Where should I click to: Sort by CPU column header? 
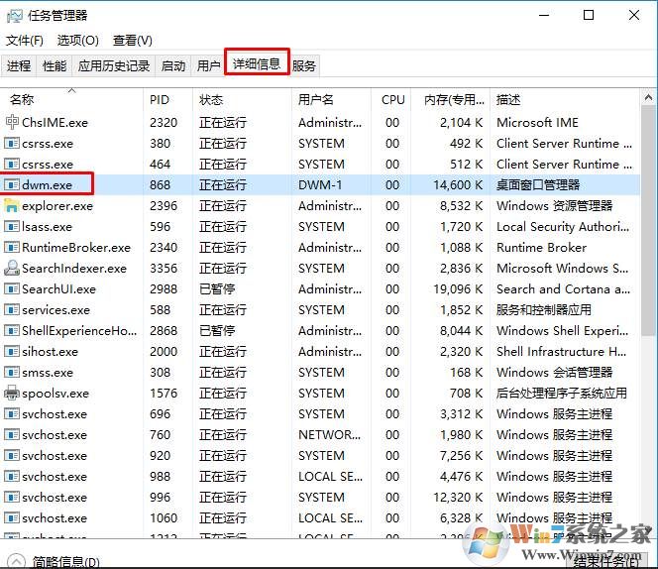(x=392, y=100)
